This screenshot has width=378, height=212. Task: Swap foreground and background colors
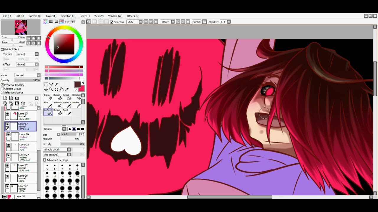[x=83, y=83]
